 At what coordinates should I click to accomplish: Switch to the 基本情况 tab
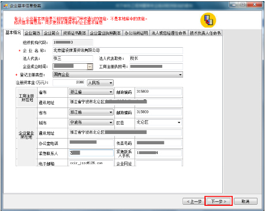coord(13,33)
